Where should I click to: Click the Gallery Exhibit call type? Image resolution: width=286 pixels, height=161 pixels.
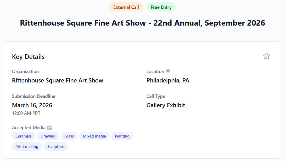coord(166,105)
